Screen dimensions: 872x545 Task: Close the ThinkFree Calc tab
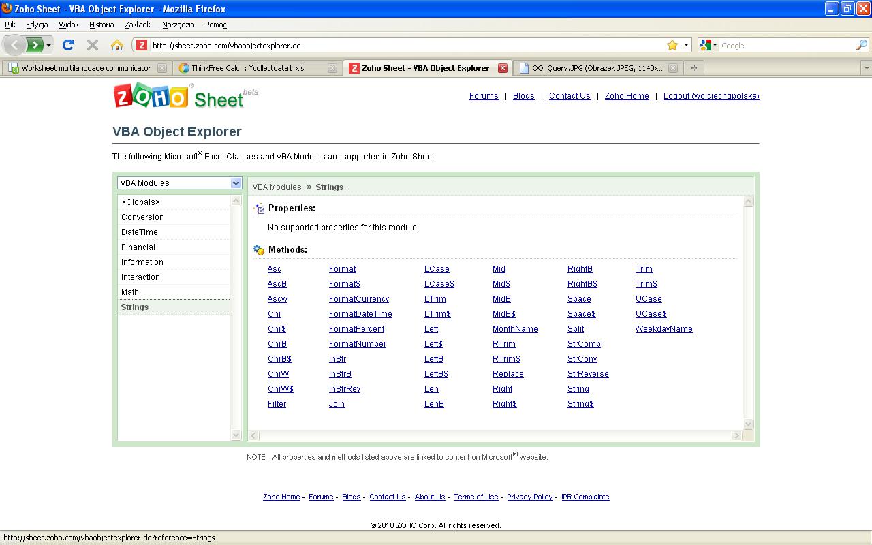click(x=332, y=68)
